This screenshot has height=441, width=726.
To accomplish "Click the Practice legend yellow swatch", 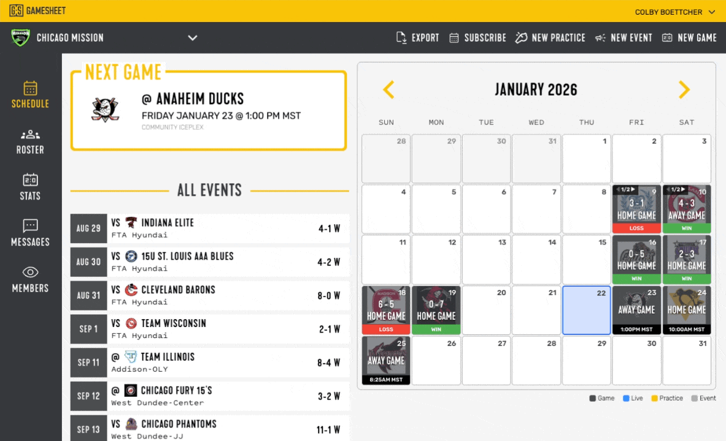I will 654,399.
